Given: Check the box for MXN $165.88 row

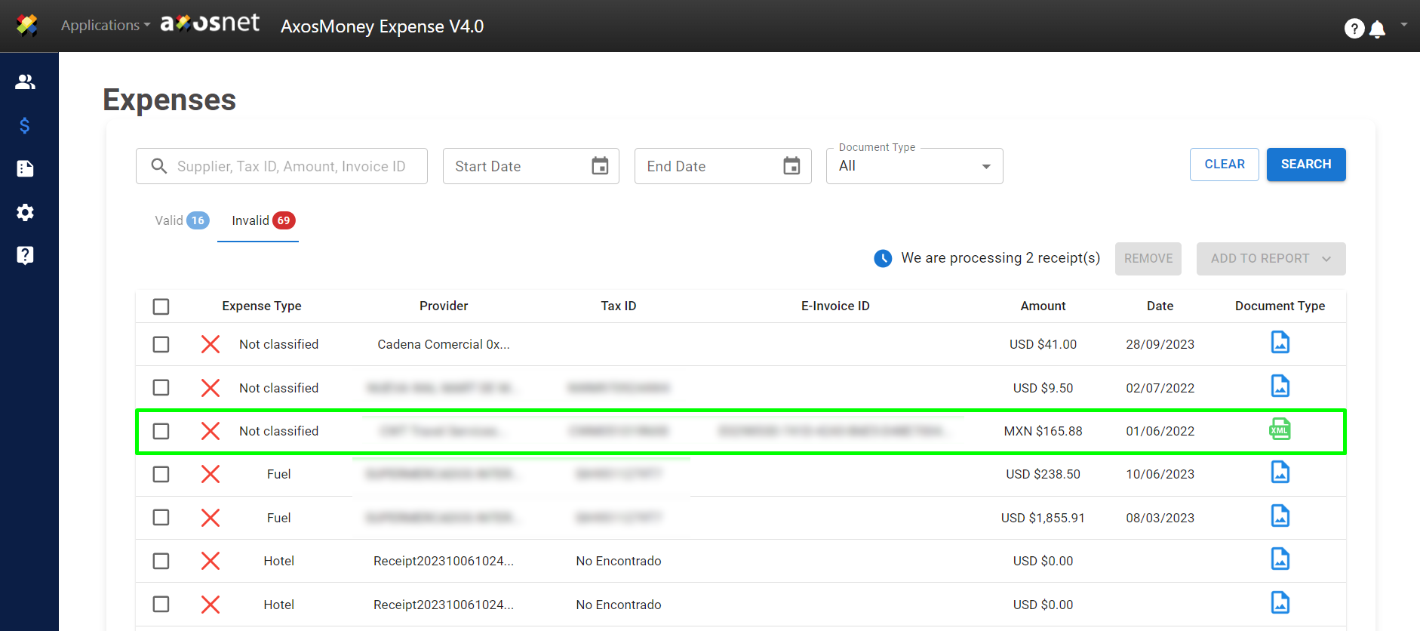Looking at the screenshot, I should click(x=161, y=431).
